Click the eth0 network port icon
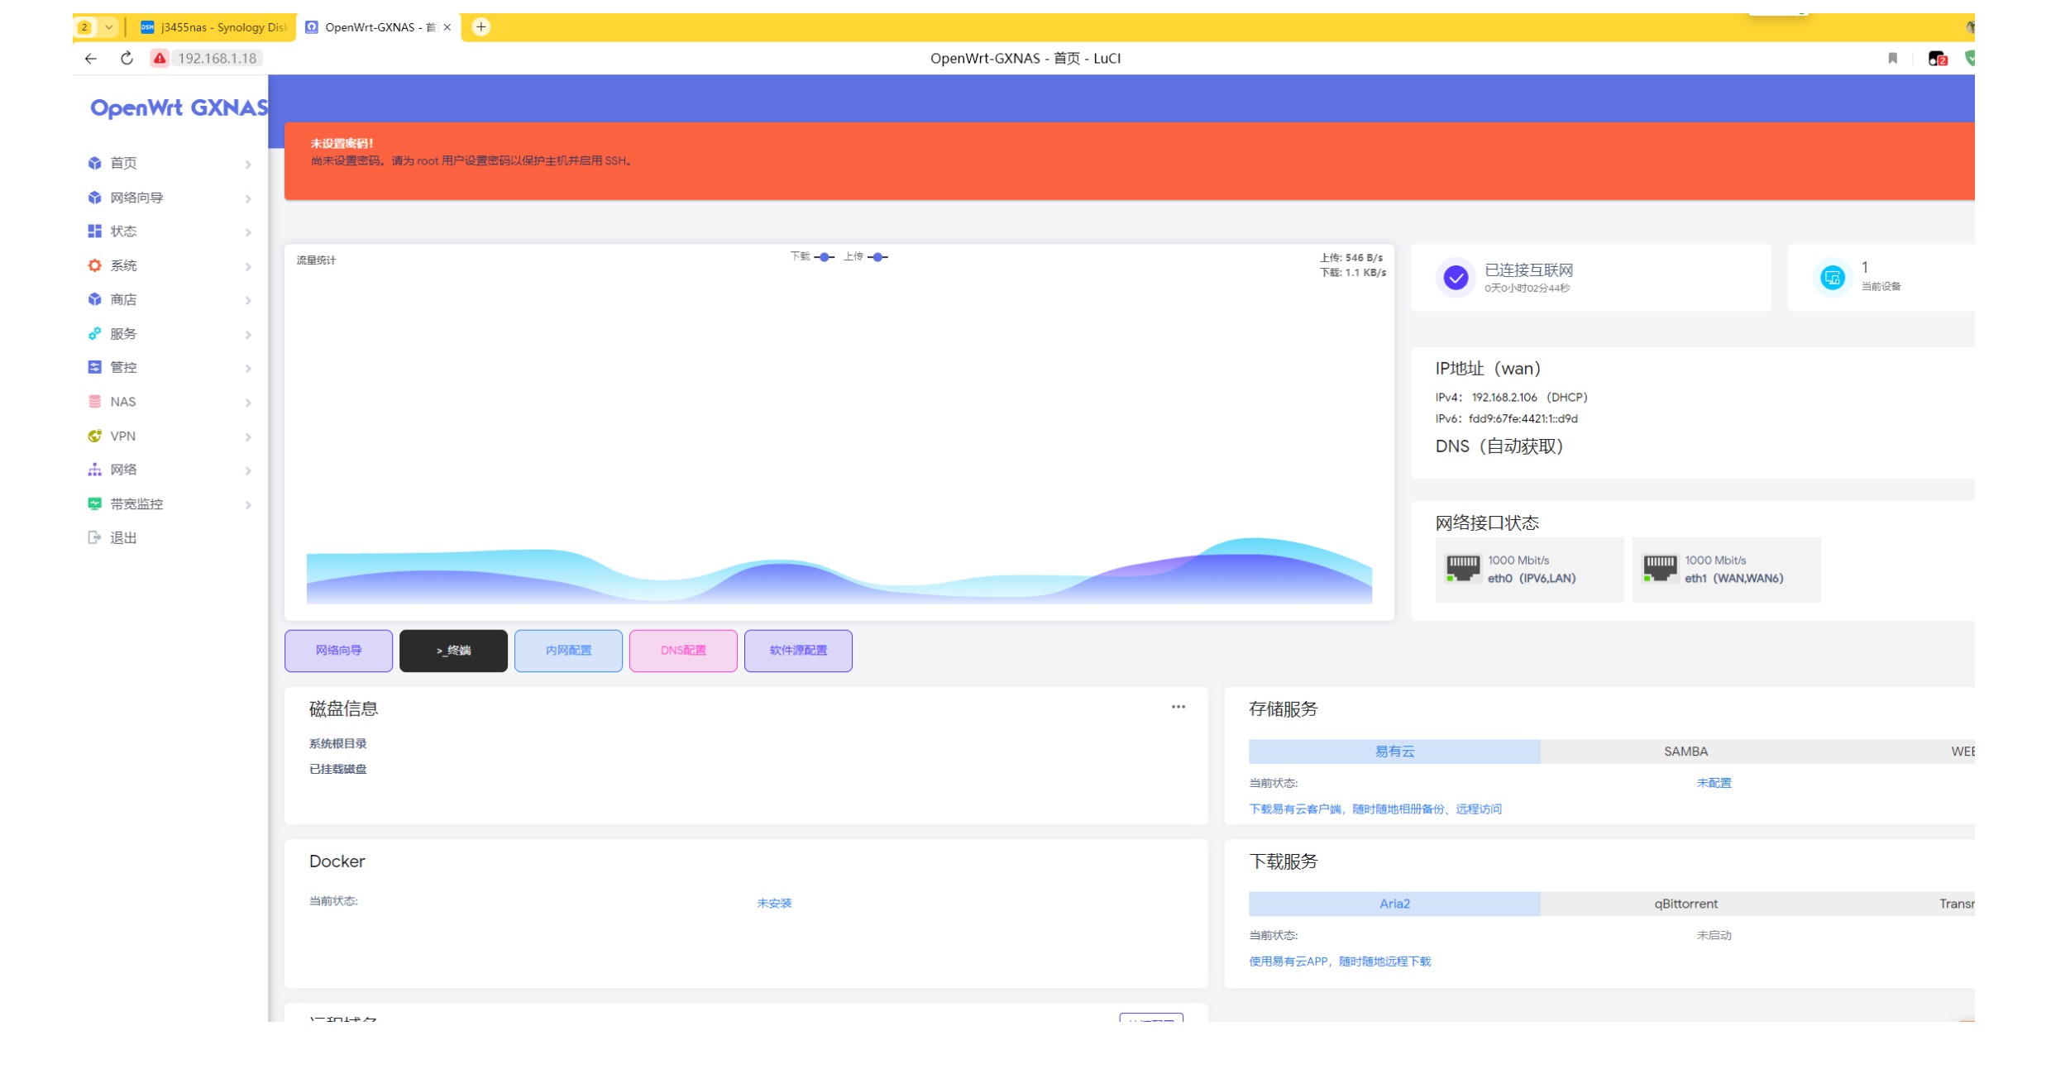2051x1088 pixels. tap(1462, 569)
